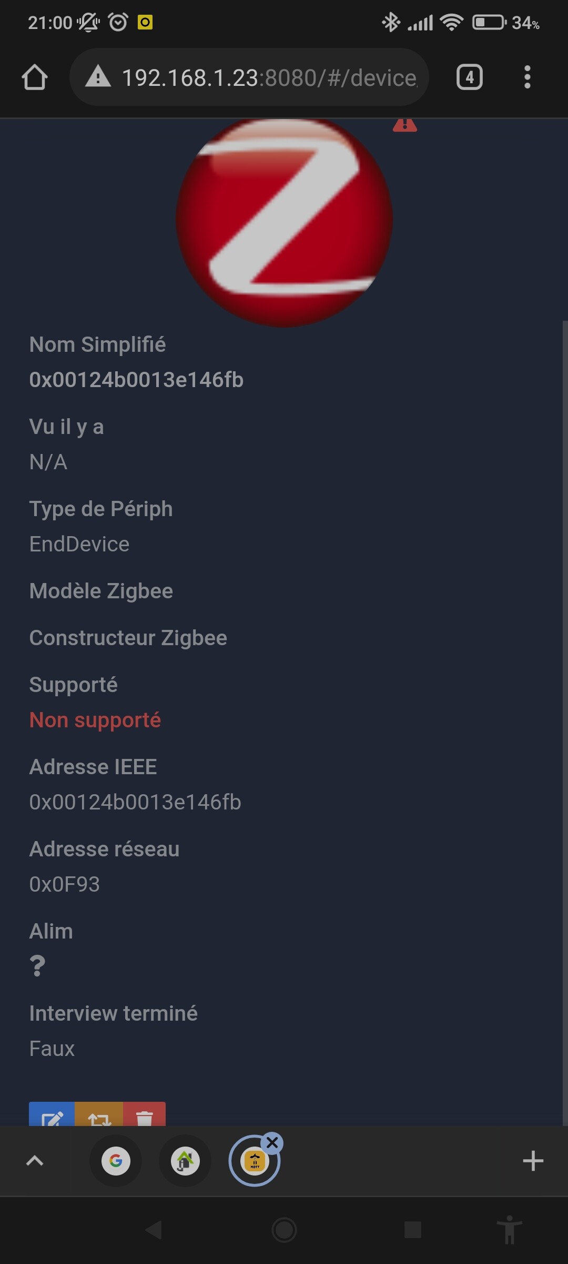Add a new tab with the plus button
568x1264 pixels.
[533, 1161]
